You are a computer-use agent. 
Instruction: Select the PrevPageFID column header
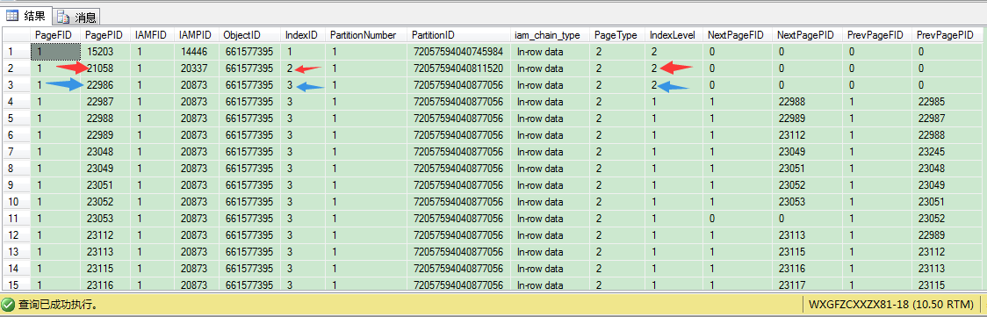tap(877, 35)
